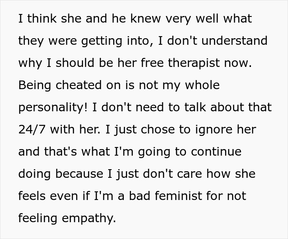Click the word "continue"
The width and height of the screenshot is (288, 239).
click(x=215, y=152)
